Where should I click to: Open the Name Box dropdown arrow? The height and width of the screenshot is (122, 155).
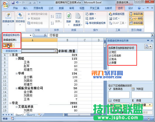point(30,35)
